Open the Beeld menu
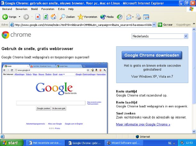 pyautogui.click(x=34, y=9)
